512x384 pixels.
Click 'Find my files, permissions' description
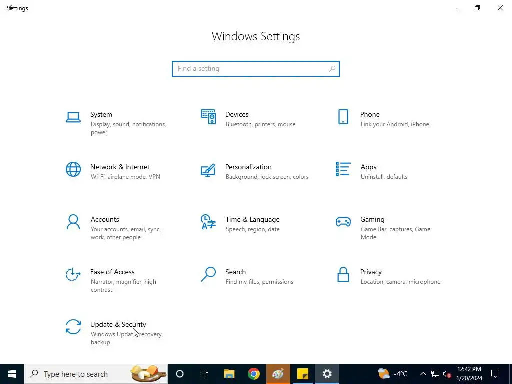(x=259, y=282)
